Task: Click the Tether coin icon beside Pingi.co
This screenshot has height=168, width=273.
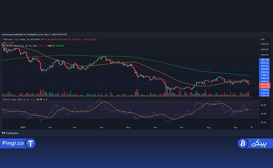Action: 30,143
